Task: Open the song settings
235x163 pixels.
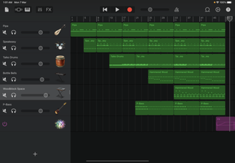Action: point(218,9)
